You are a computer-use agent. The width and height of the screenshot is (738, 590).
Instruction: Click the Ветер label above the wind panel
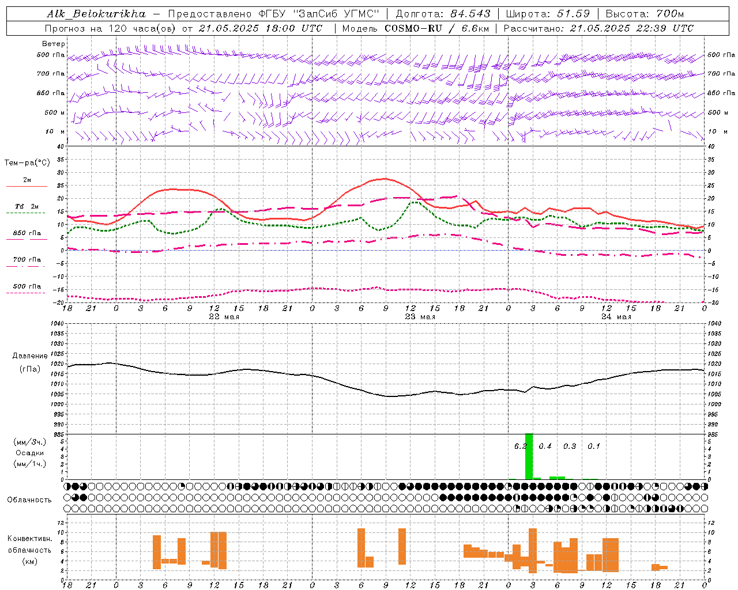(54, 44)
